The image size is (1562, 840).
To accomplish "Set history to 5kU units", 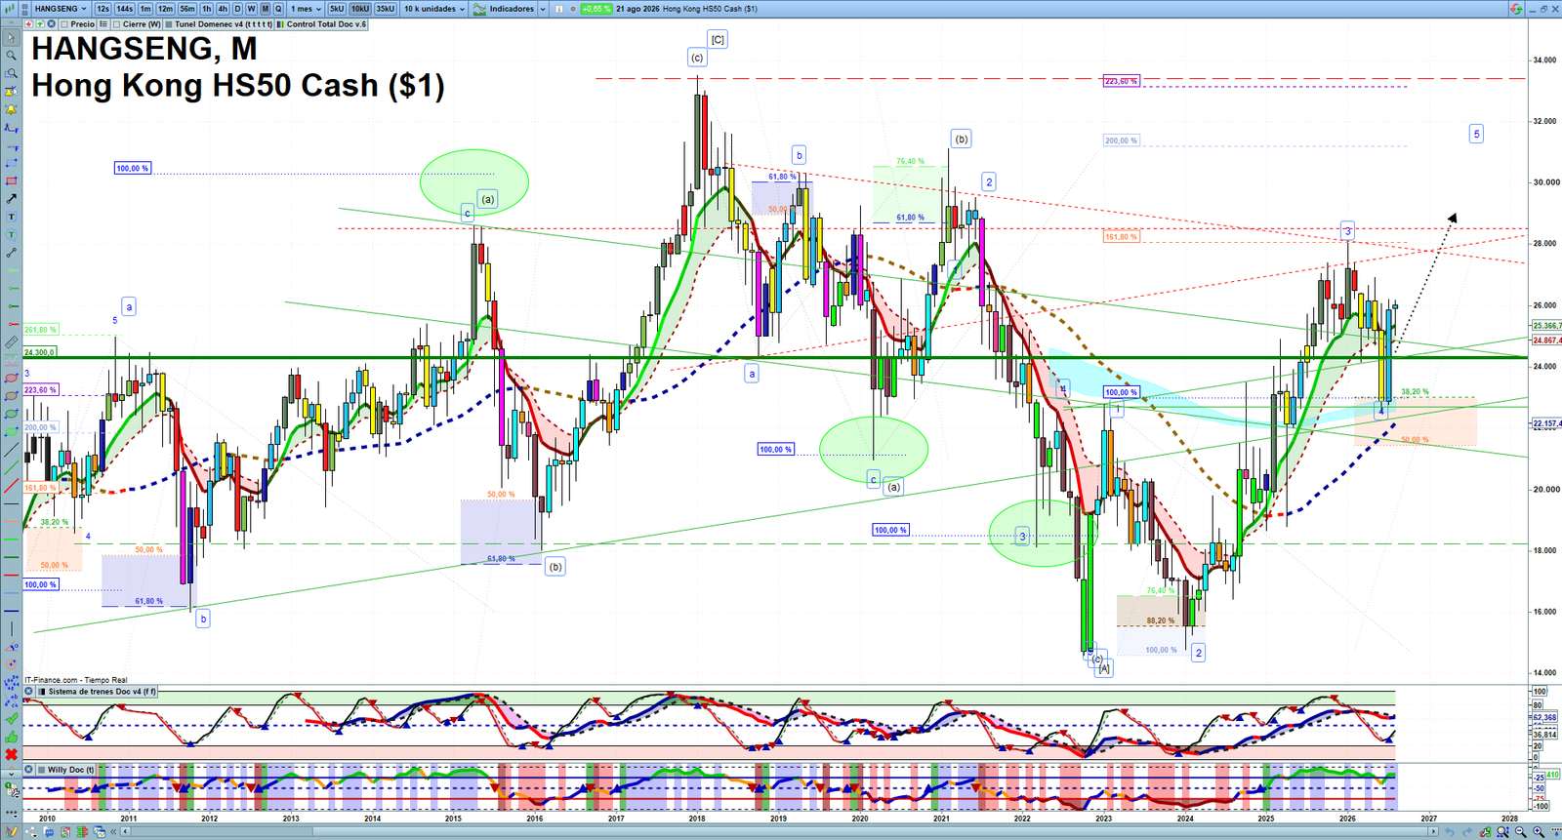I will pos(337,9).
